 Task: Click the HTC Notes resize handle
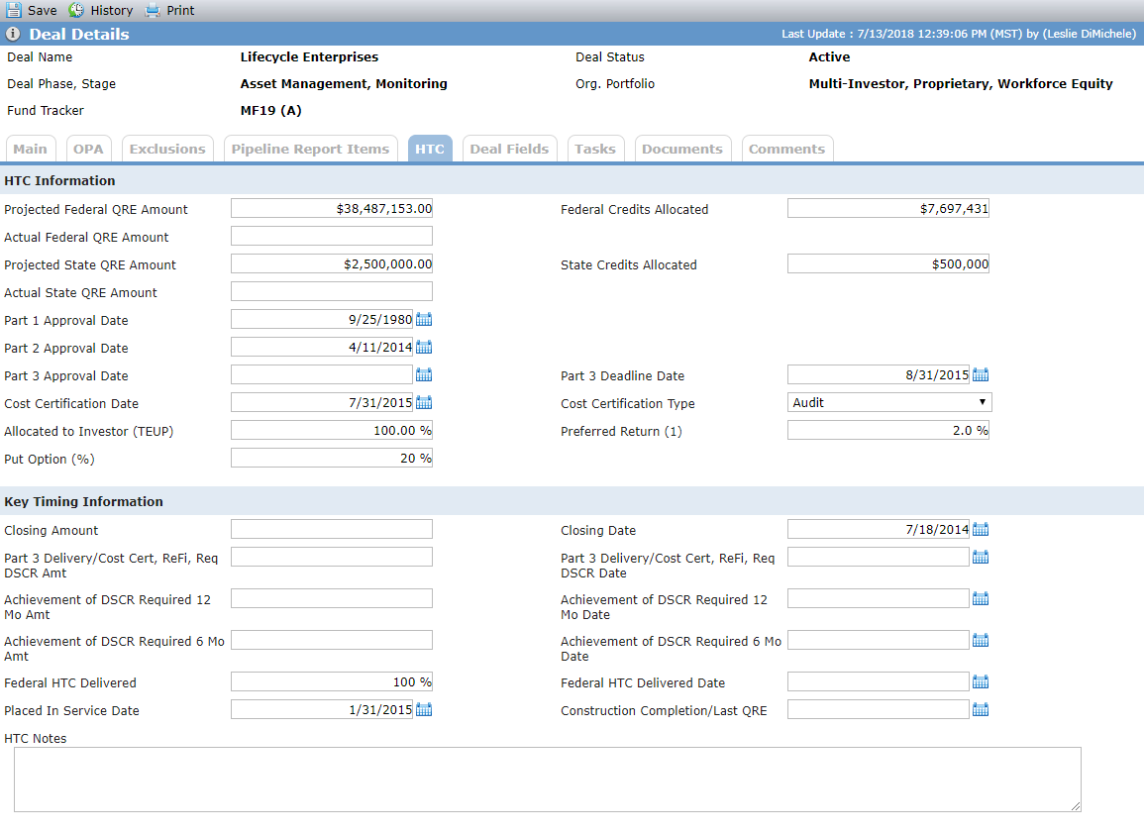coord(1076,806)
